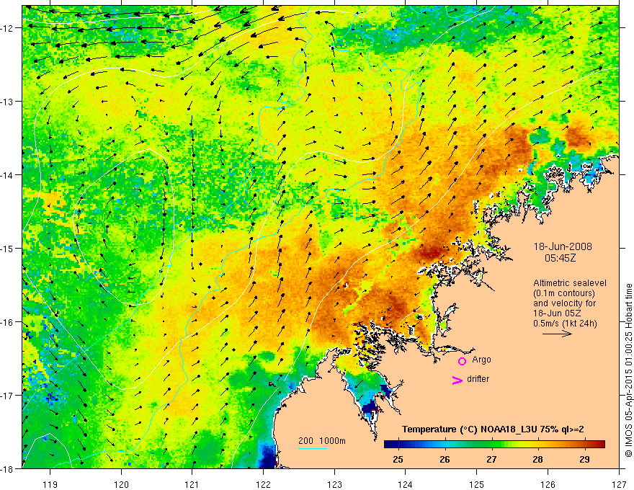634x490 pixels.
Task: Click the "Argo" legend label
Action: [x=481, y=360]
